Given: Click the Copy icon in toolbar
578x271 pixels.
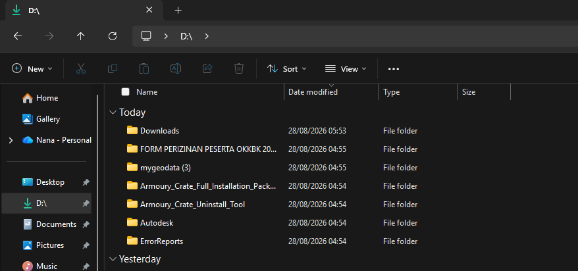Looking at the screenshot, I should [x=113, y=68].
